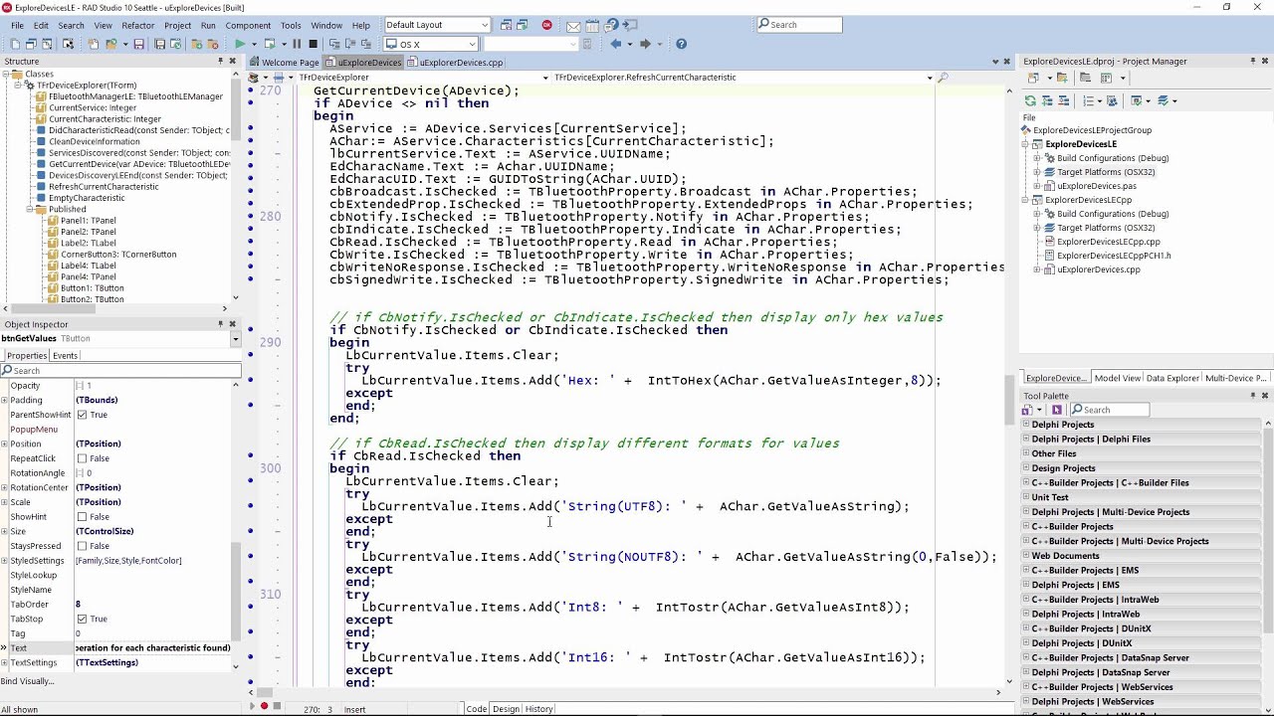Viewport: 1274px width, 716px height.
Task: Click the Pause debugging icon
Action: 297,44
